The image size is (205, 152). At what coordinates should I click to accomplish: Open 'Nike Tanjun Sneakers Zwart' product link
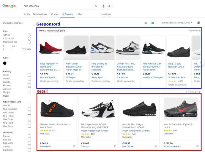74,67
